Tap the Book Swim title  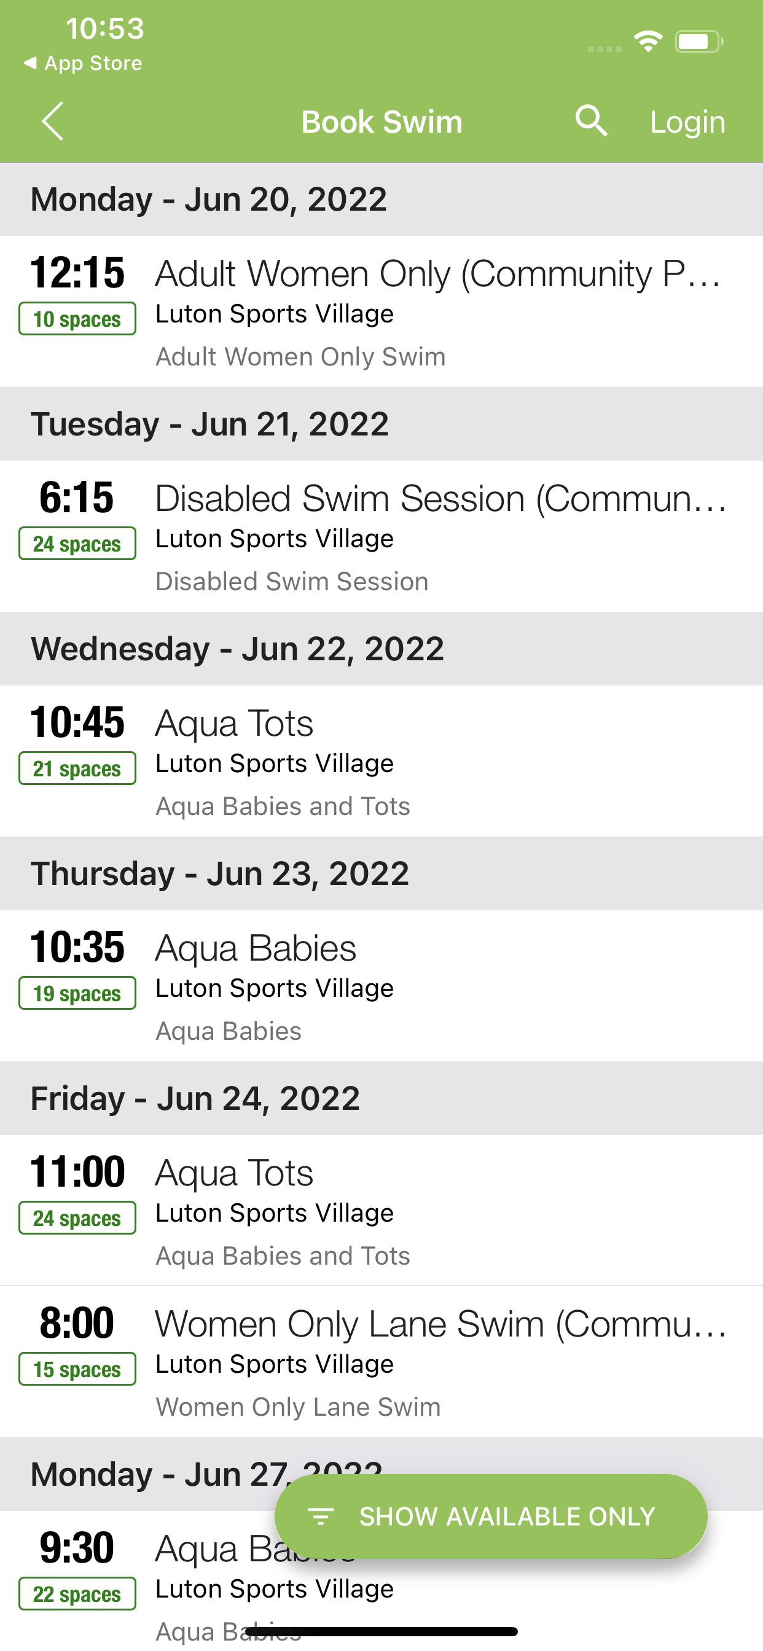(x=381, y=121)
